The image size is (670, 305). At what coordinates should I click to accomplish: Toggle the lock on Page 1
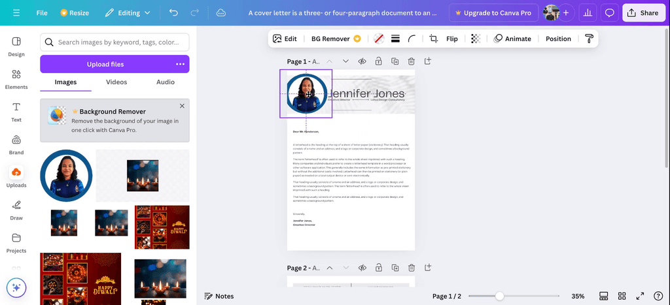coord(379,61)
